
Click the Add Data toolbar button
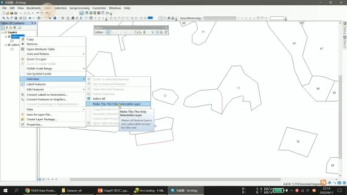47,13
